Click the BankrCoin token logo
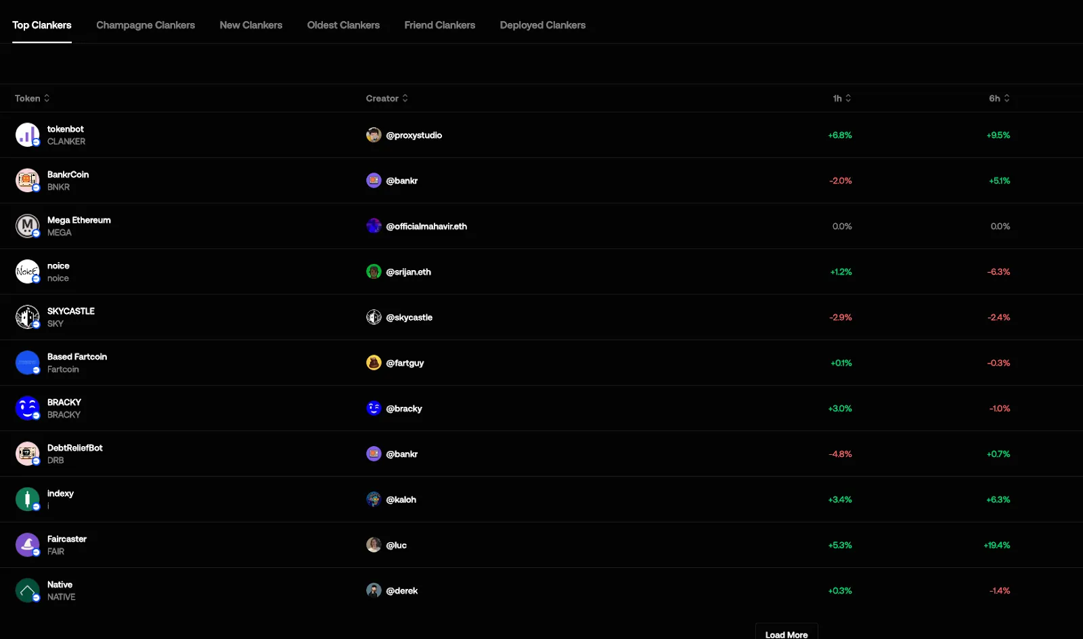This screenshot has height=639, width=1083. click(x=28, y=180)
